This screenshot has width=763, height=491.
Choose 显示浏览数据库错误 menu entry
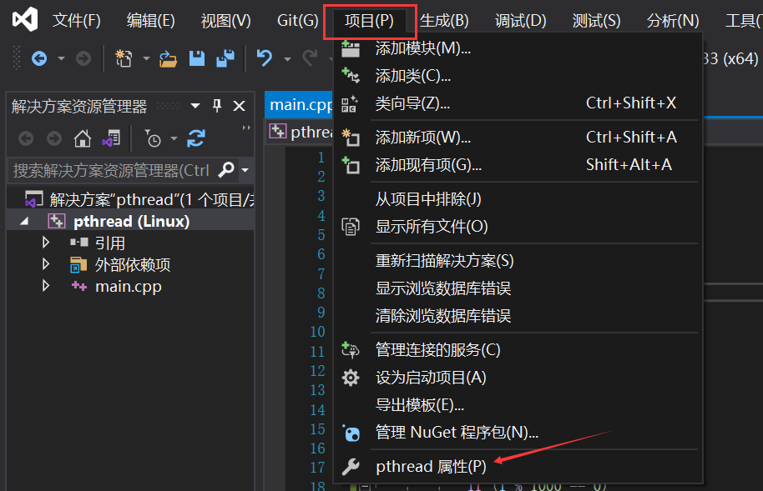[518, 288]
